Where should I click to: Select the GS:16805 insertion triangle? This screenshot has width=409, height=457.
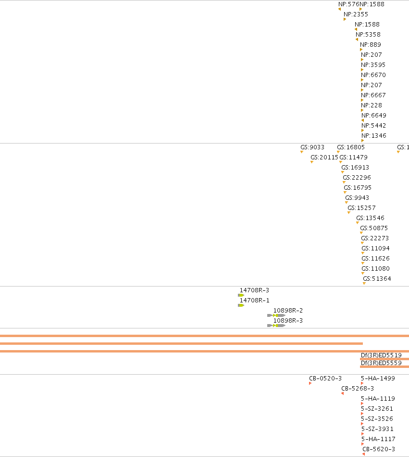[x=338, y=152]
